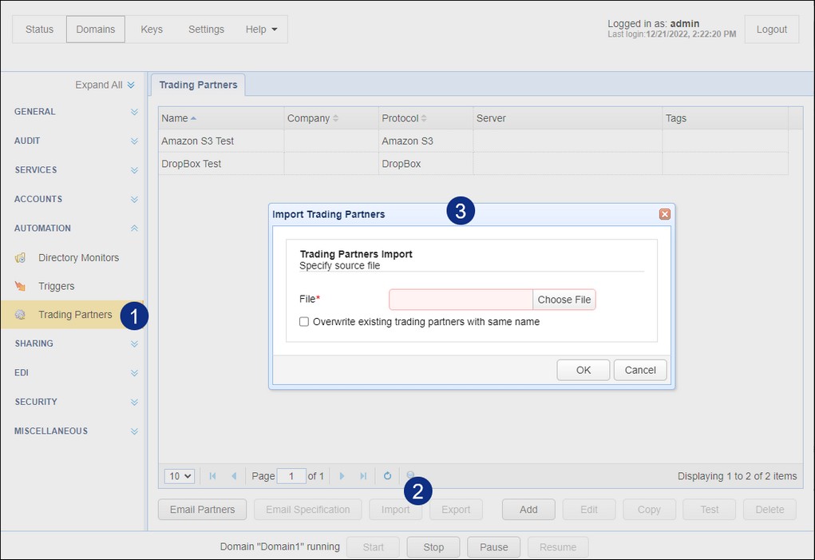Expand the EDI section
Image resolution: width=815 pixels, height=560 pixels.
pyautogui.click(x=134, y=373)
